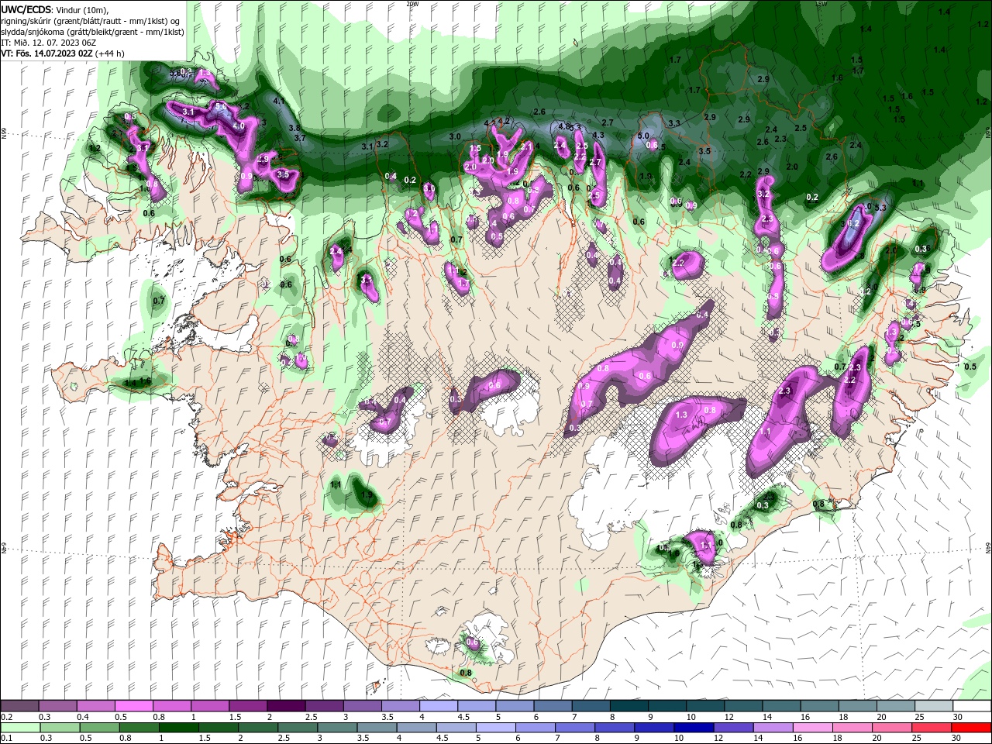Viewport: 992px width, 744px height.
Task: Click the 'IT: Mið. 12. 07. 2023 06Z' line
Action: (47, 42)
